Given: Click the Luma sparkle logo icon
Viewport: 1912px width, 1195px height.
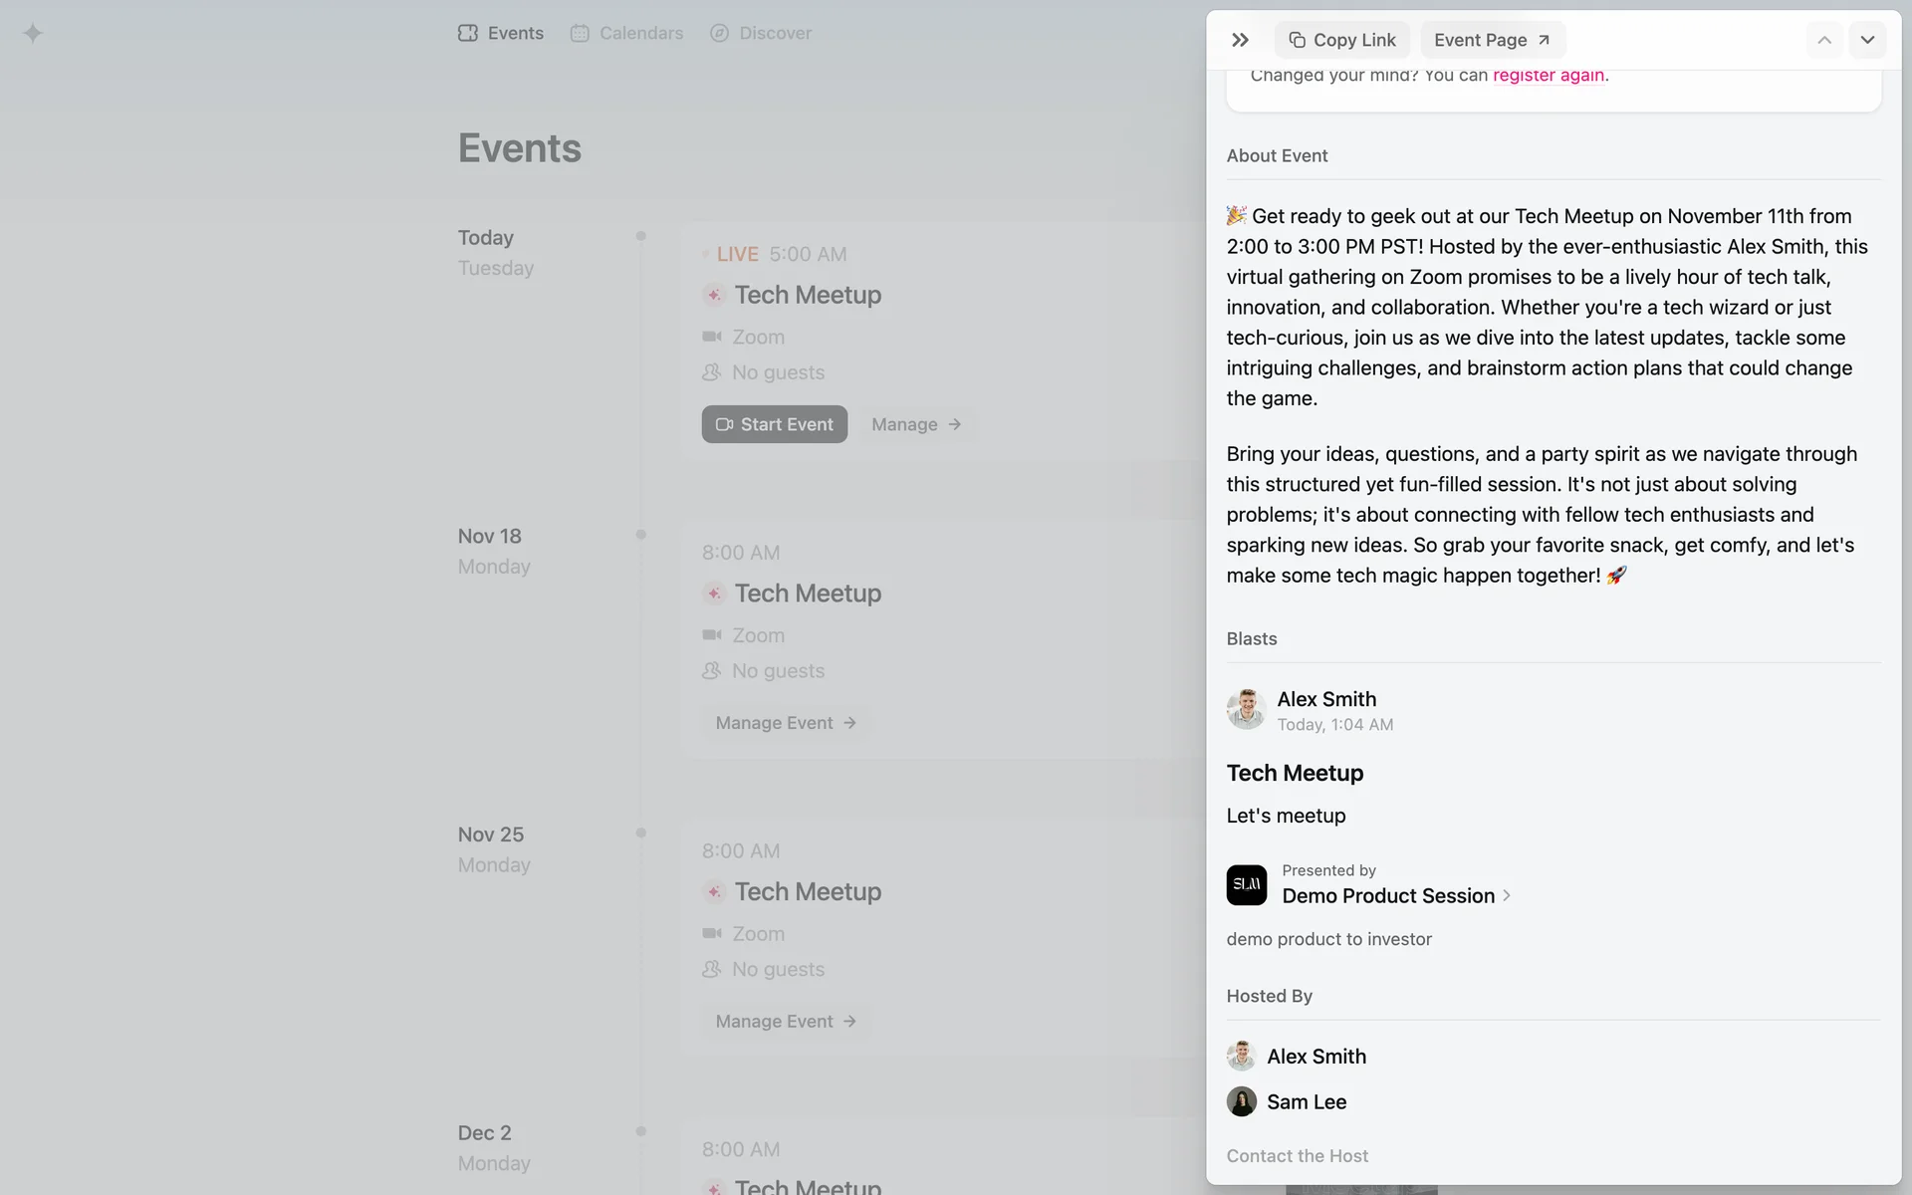Looking at the screenshot, I should click(x=33, y=34).
